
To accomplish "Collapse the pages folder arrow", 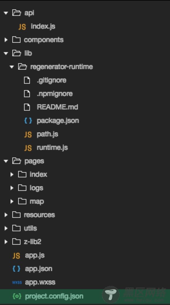I will tap(6, 161).
